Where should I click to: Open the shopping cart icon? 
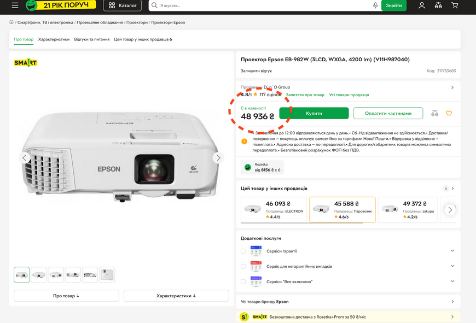455,5
